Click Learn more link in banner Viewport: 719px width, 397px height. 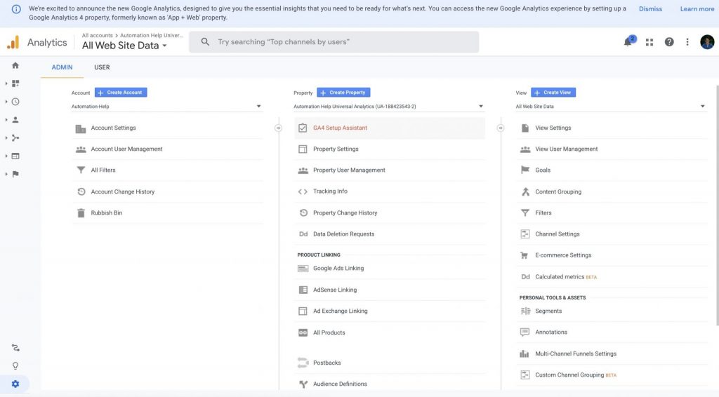(697, 9)
